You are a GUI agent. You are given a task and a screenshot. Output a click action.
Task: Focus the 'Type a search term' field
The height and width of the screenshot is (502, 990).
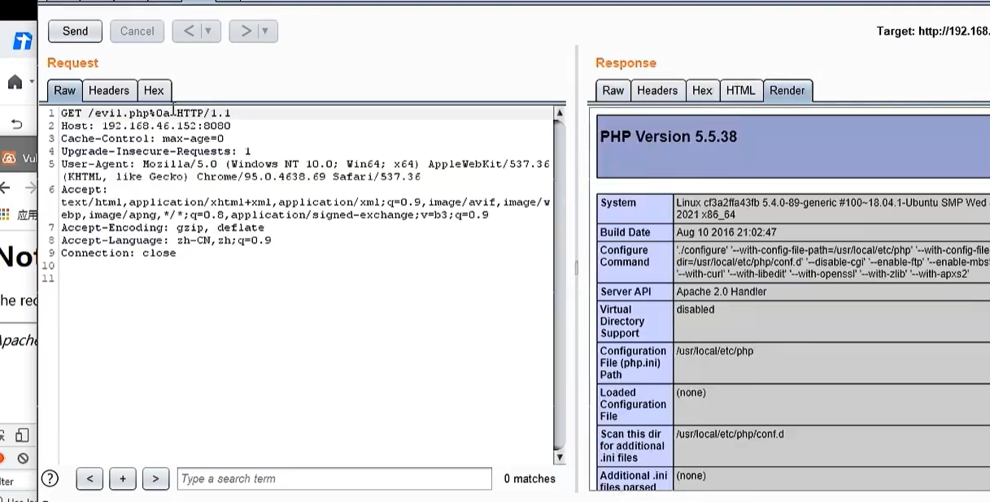[x=334, y=478]
